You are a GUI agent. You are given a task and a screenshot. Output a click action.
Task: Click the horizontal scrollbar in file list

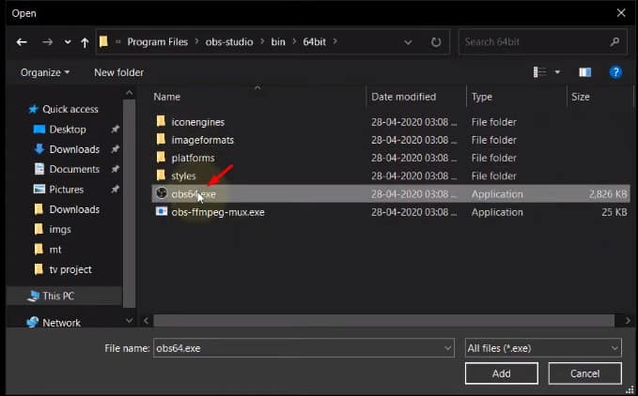point(383,320)
